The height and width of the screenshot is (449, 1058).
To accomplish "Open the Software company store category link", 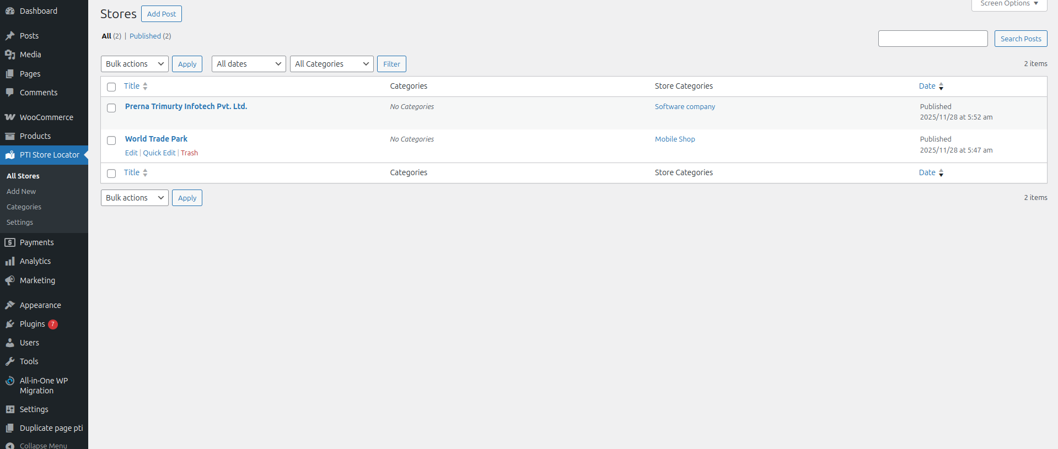I will point(685,107).
